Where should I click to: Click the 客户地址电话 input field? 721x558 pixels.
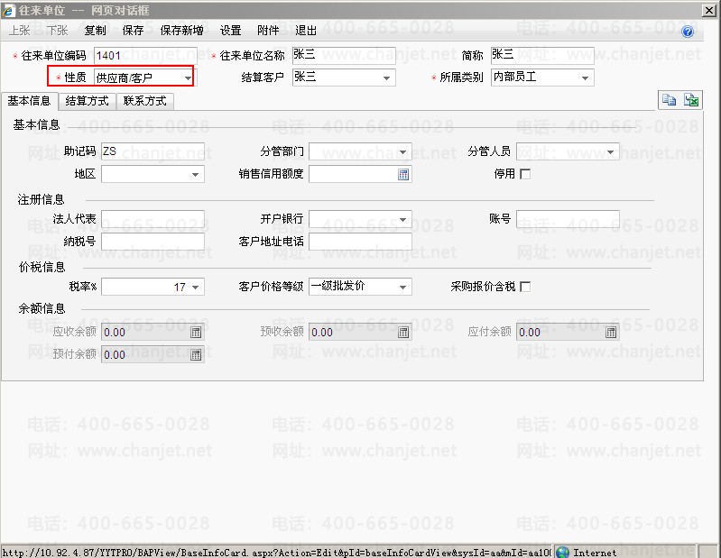point(360,242)
